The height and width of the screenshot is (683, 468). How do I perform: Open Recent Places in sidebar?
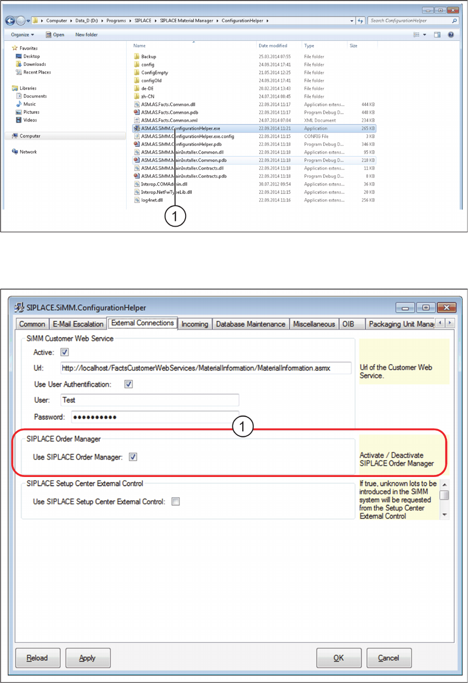(34, 72)
